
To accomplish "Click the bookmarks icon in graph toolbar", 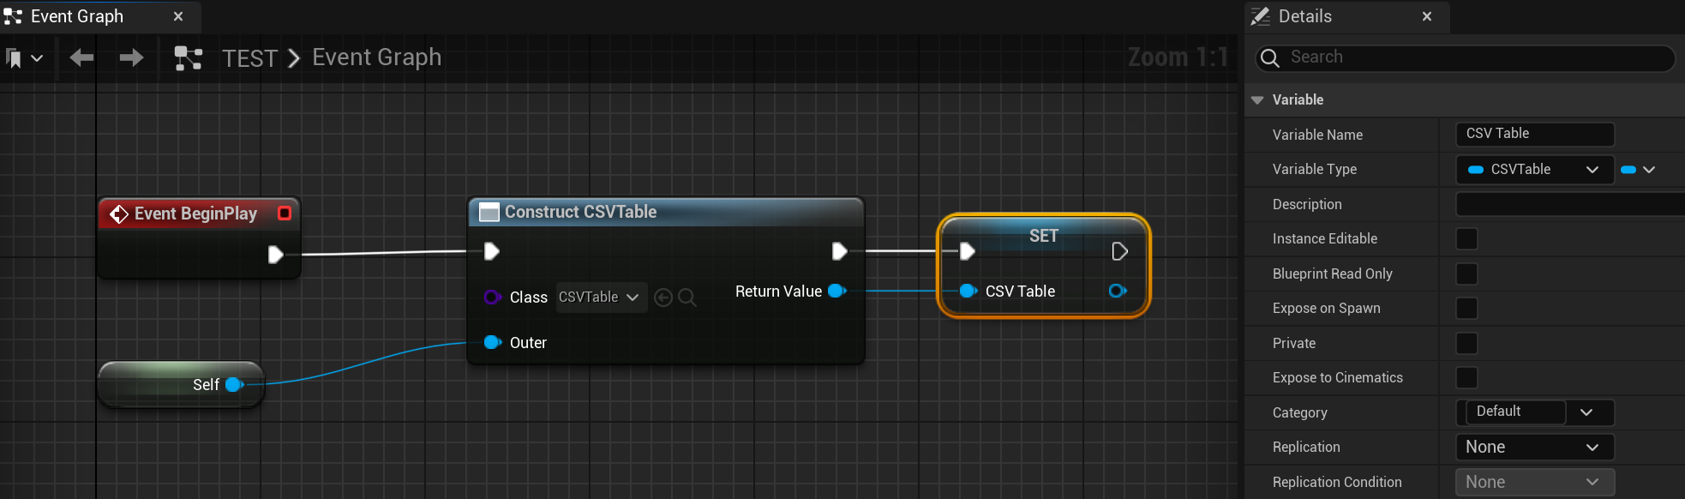I will tap(15, 58).
